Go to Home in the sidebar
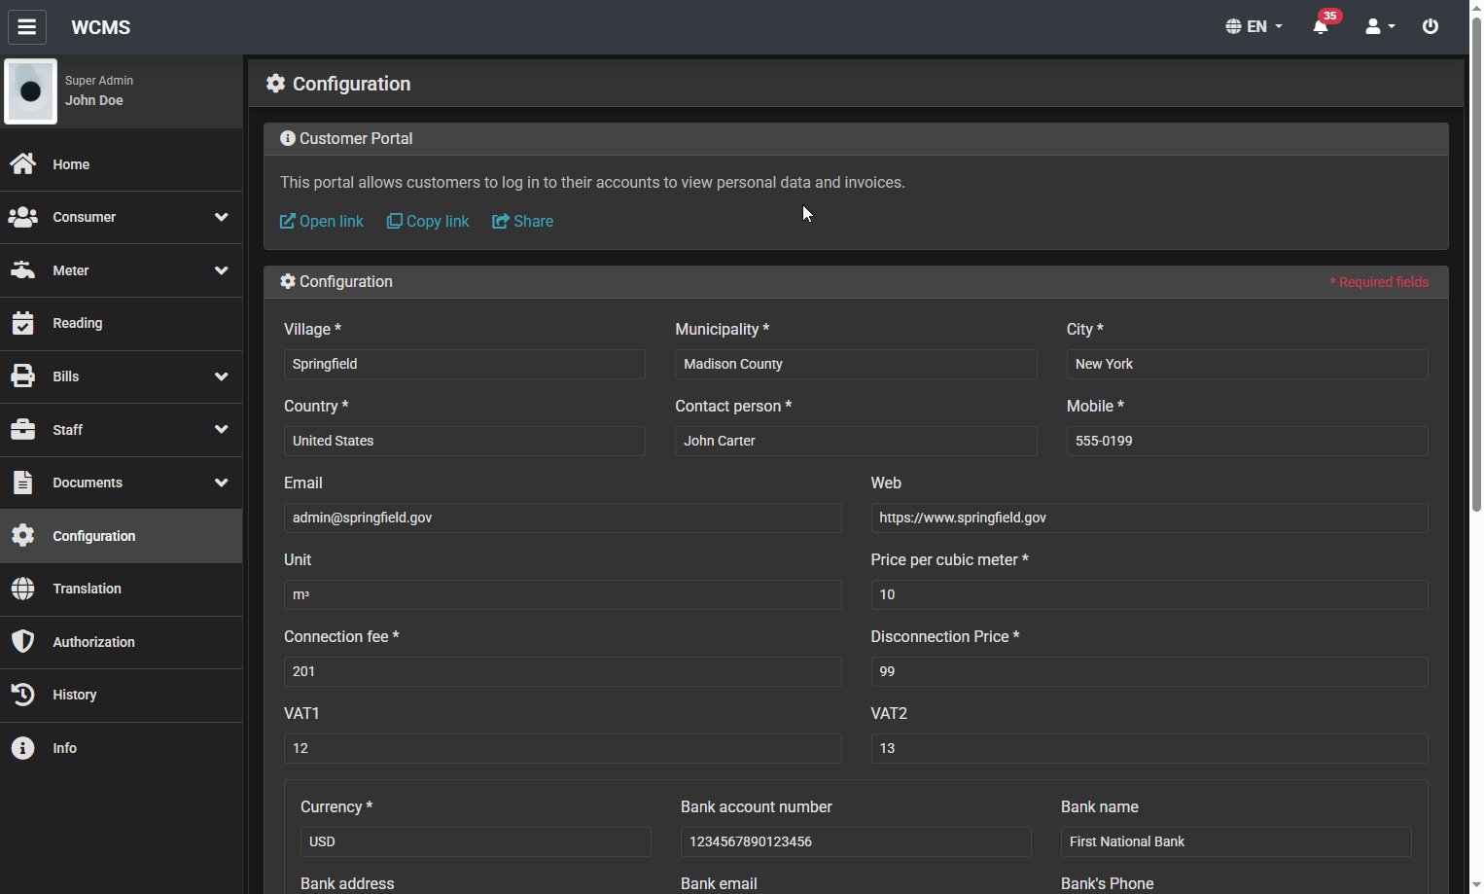 (x=121, y=164)
